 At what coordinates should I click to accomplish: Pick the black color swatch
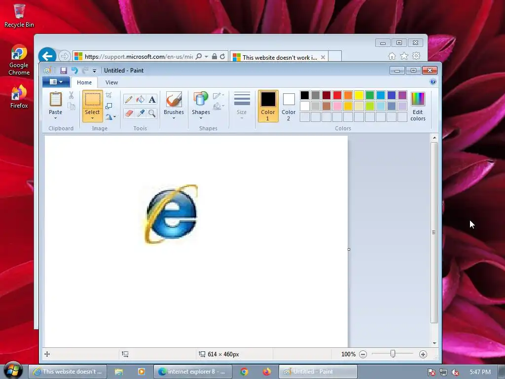coord(305,95)
